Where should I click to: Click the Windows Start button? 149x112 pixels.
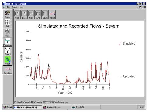coord(8,107)
